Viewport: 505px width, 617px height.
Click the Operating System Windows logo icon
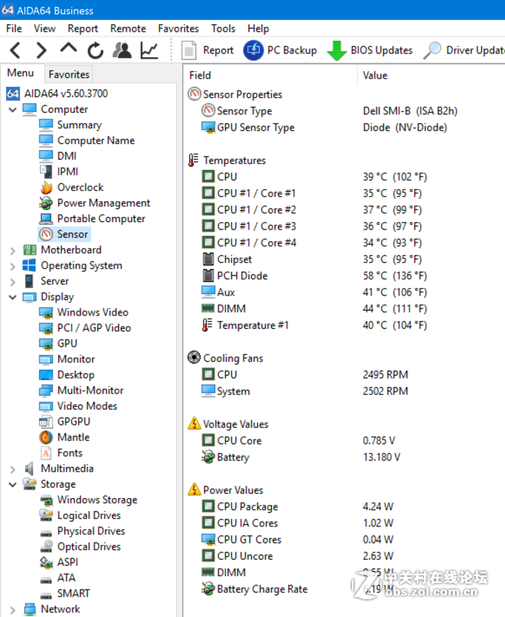pyautogui.click(x=29, y=265)
